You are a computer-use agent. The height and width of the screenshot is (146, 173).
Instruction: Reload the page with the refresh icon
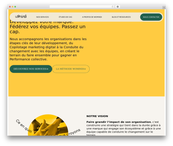tap(112, 7)
